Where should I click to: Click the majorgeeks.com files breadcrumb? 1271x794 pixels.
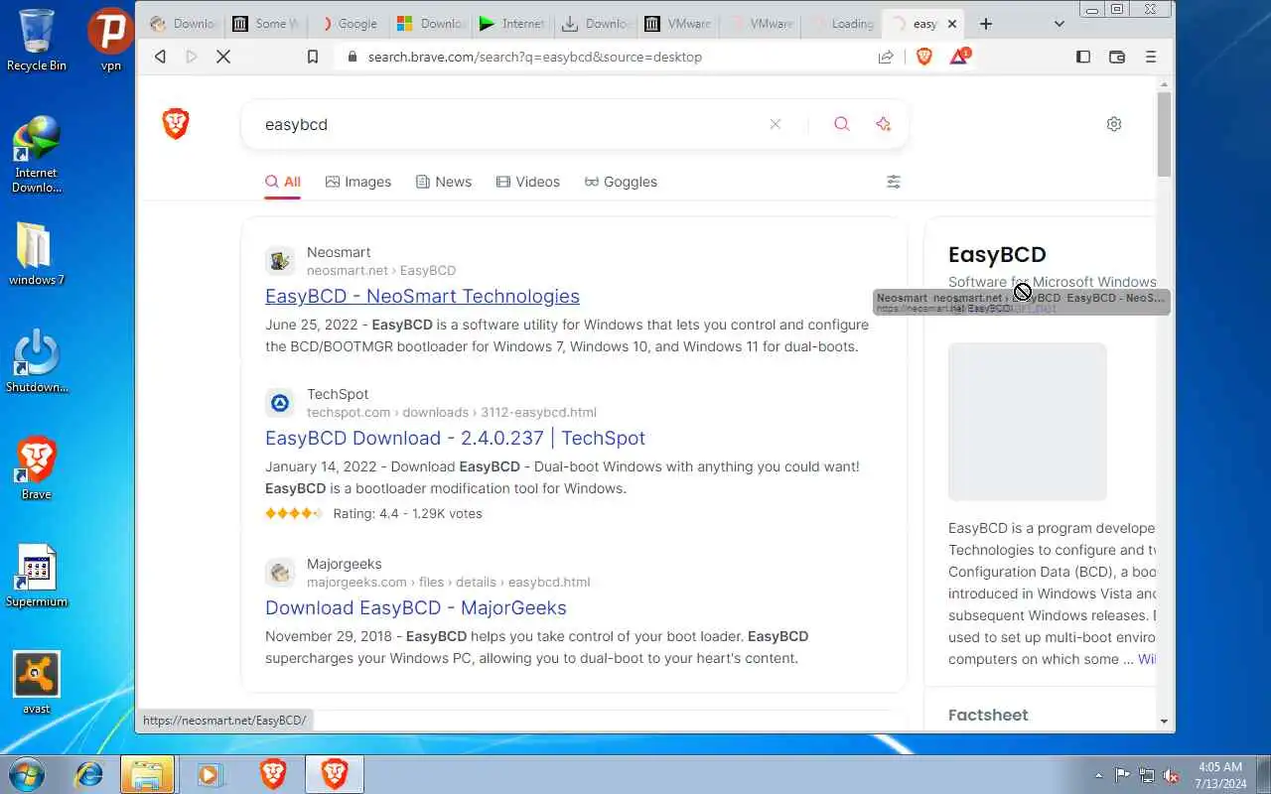(449, 582)
